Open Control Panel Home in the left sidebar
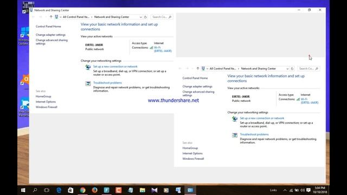This screenshot has width=347, height=195. pyautogui.click(x=48, y=27)
